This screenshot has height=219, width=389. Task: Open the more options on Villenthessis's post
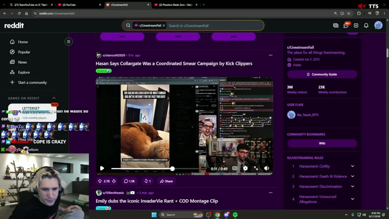pyautogui.click(x=271, y=193)
